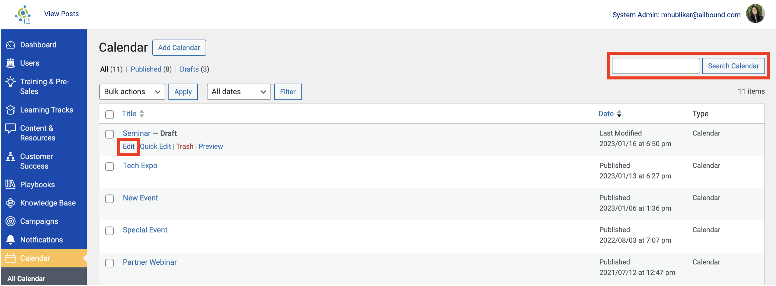Sort the list by Date column

click(x=606, y=114)
